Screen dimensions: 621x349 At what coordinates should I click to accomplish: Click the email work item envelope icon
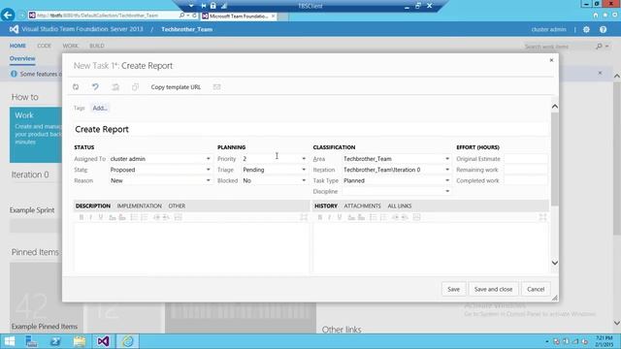(x=216, y=87)
